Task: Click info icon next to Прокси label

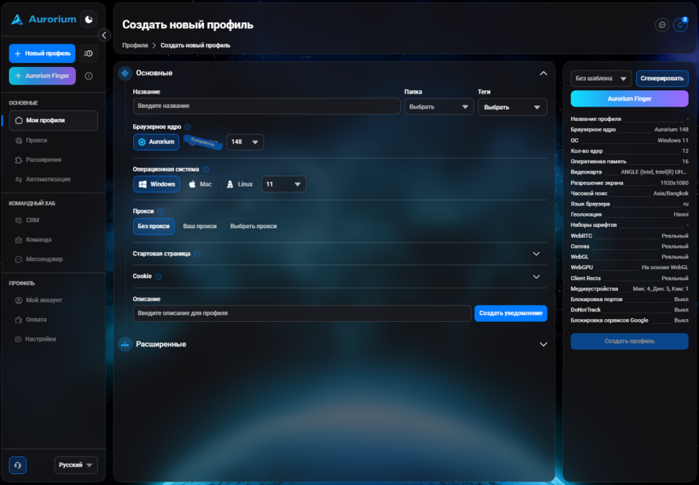Action: point(160,212)
